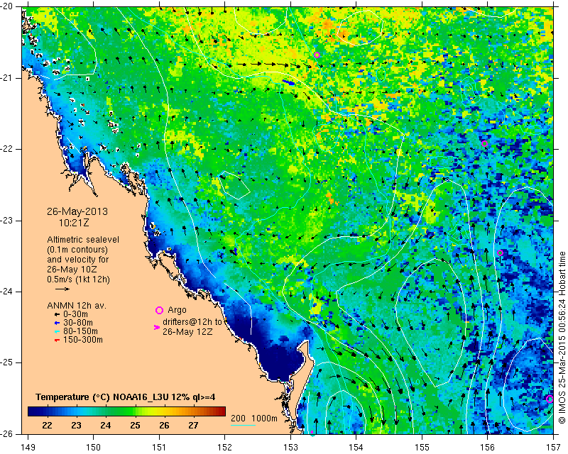
Task: Click the '26' colorbar tick label
Action: click(164, 426)
